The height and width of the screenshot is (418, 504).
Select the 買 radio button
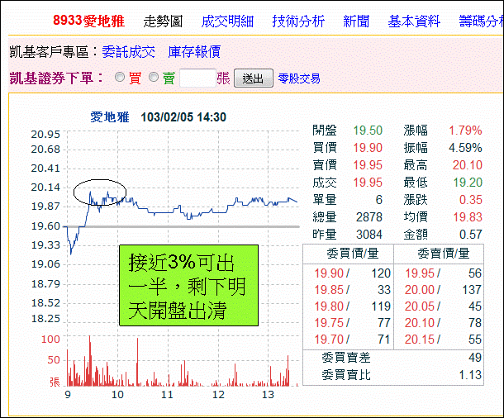pos(120,78)
